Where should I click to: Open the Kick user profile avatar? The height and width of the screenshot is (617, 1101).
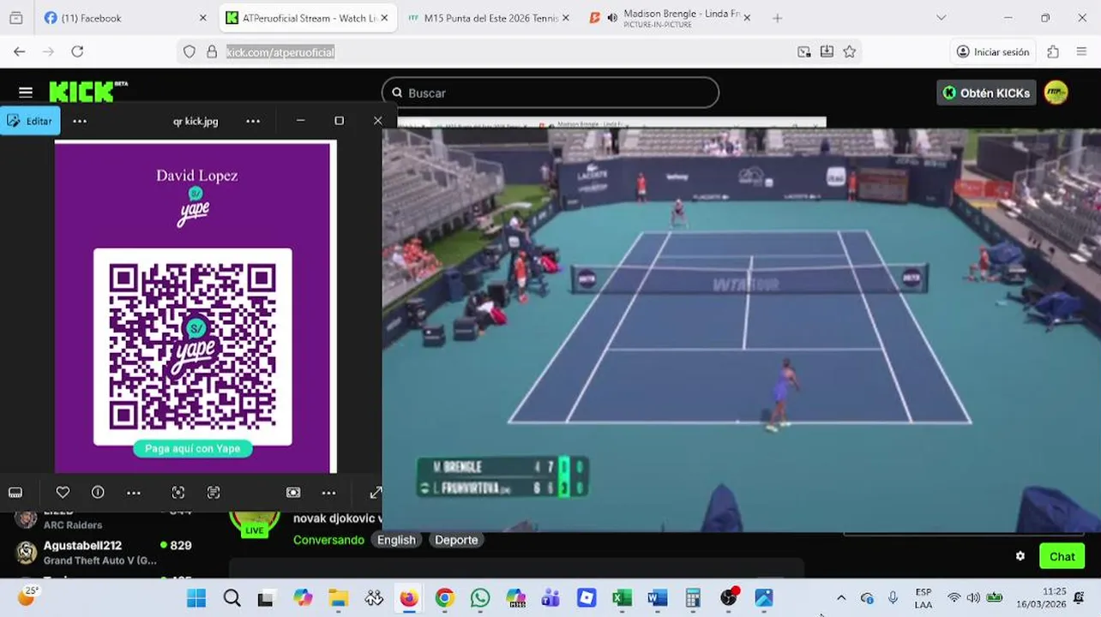[1056, 93]
